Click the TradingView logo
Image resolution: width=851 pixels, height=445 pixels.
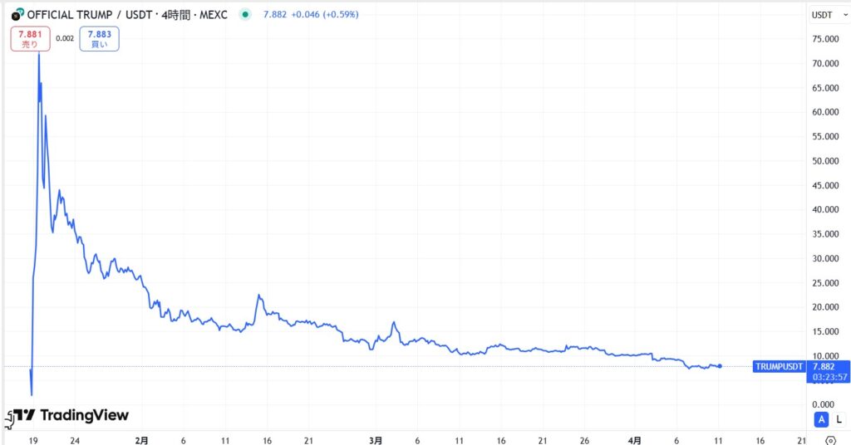[69, 415]
